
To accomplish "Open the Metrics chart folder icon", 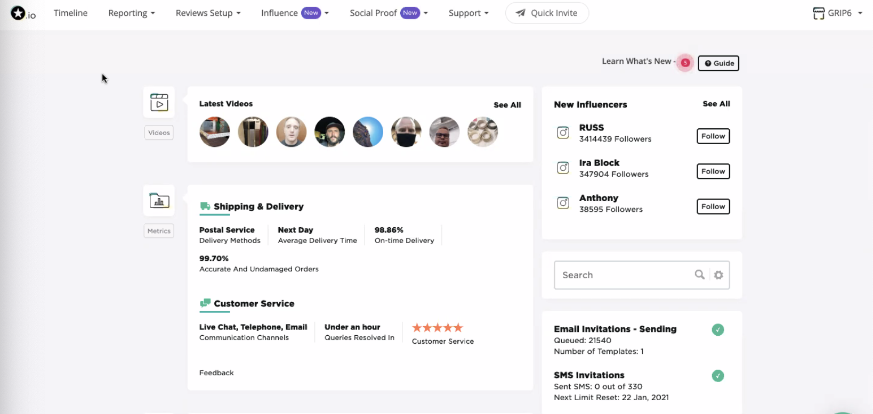I will pyautogui.click(x=159, y=201).
